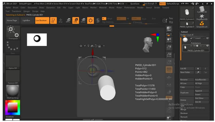Click the white reference image with ring
The width and height of the screenshot is (215, 122).
click(x=37, y=39)
